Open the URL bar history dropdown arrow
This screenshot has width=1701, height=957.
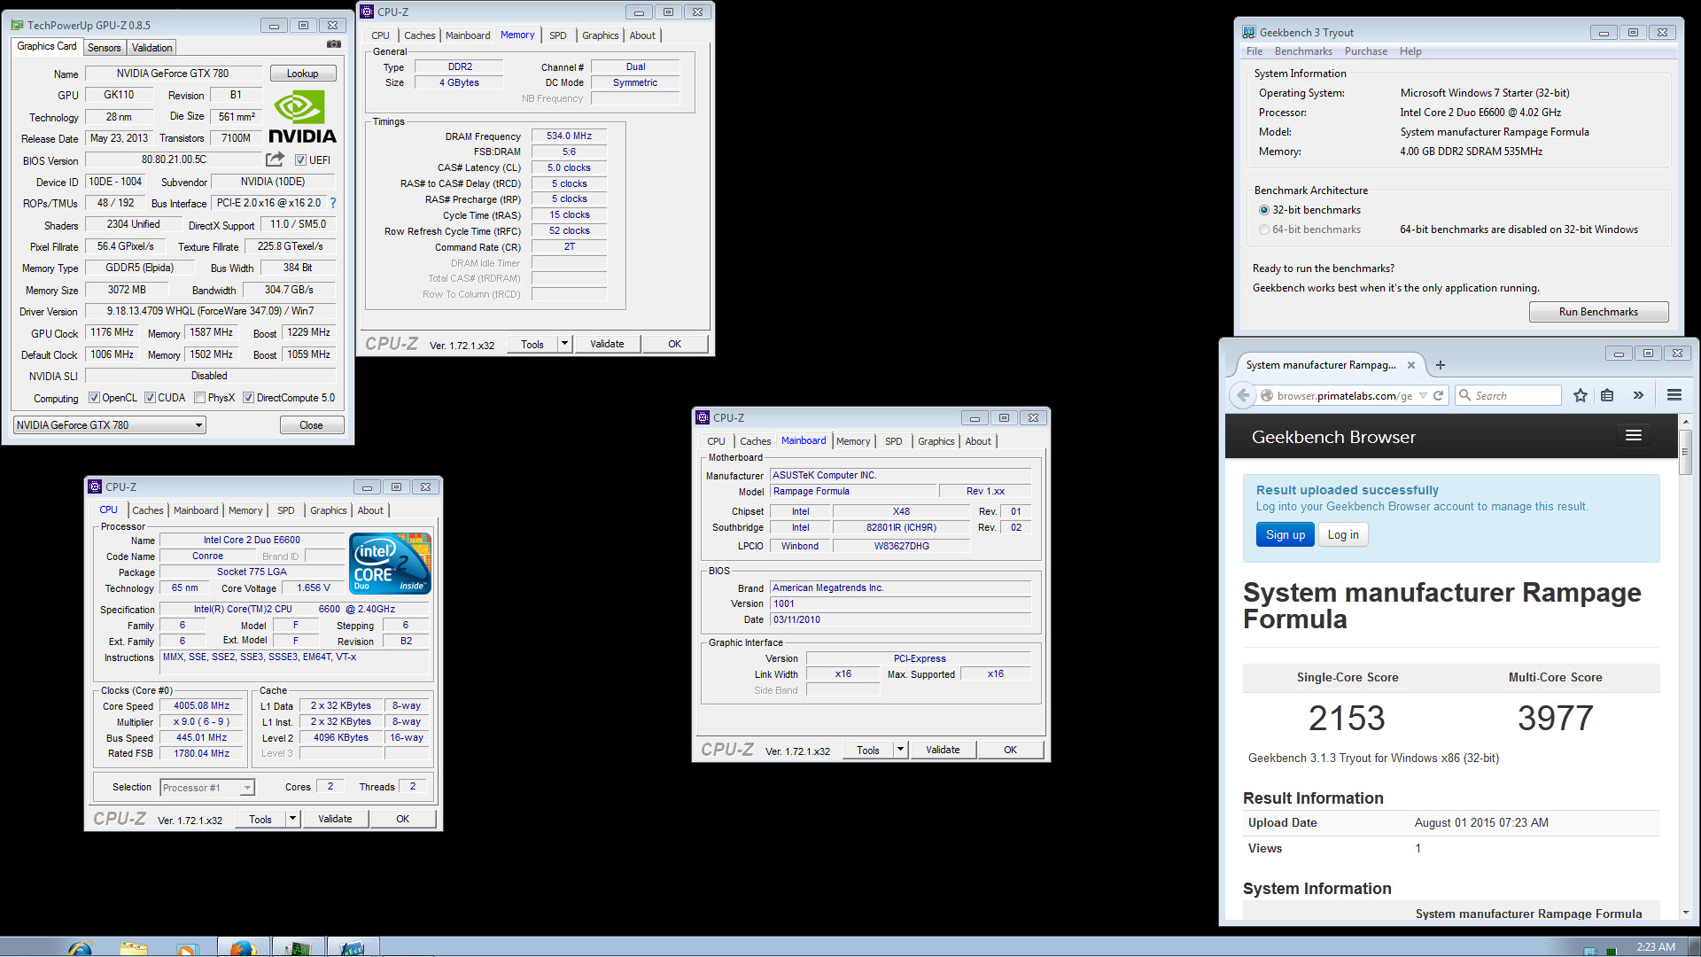1423,395
